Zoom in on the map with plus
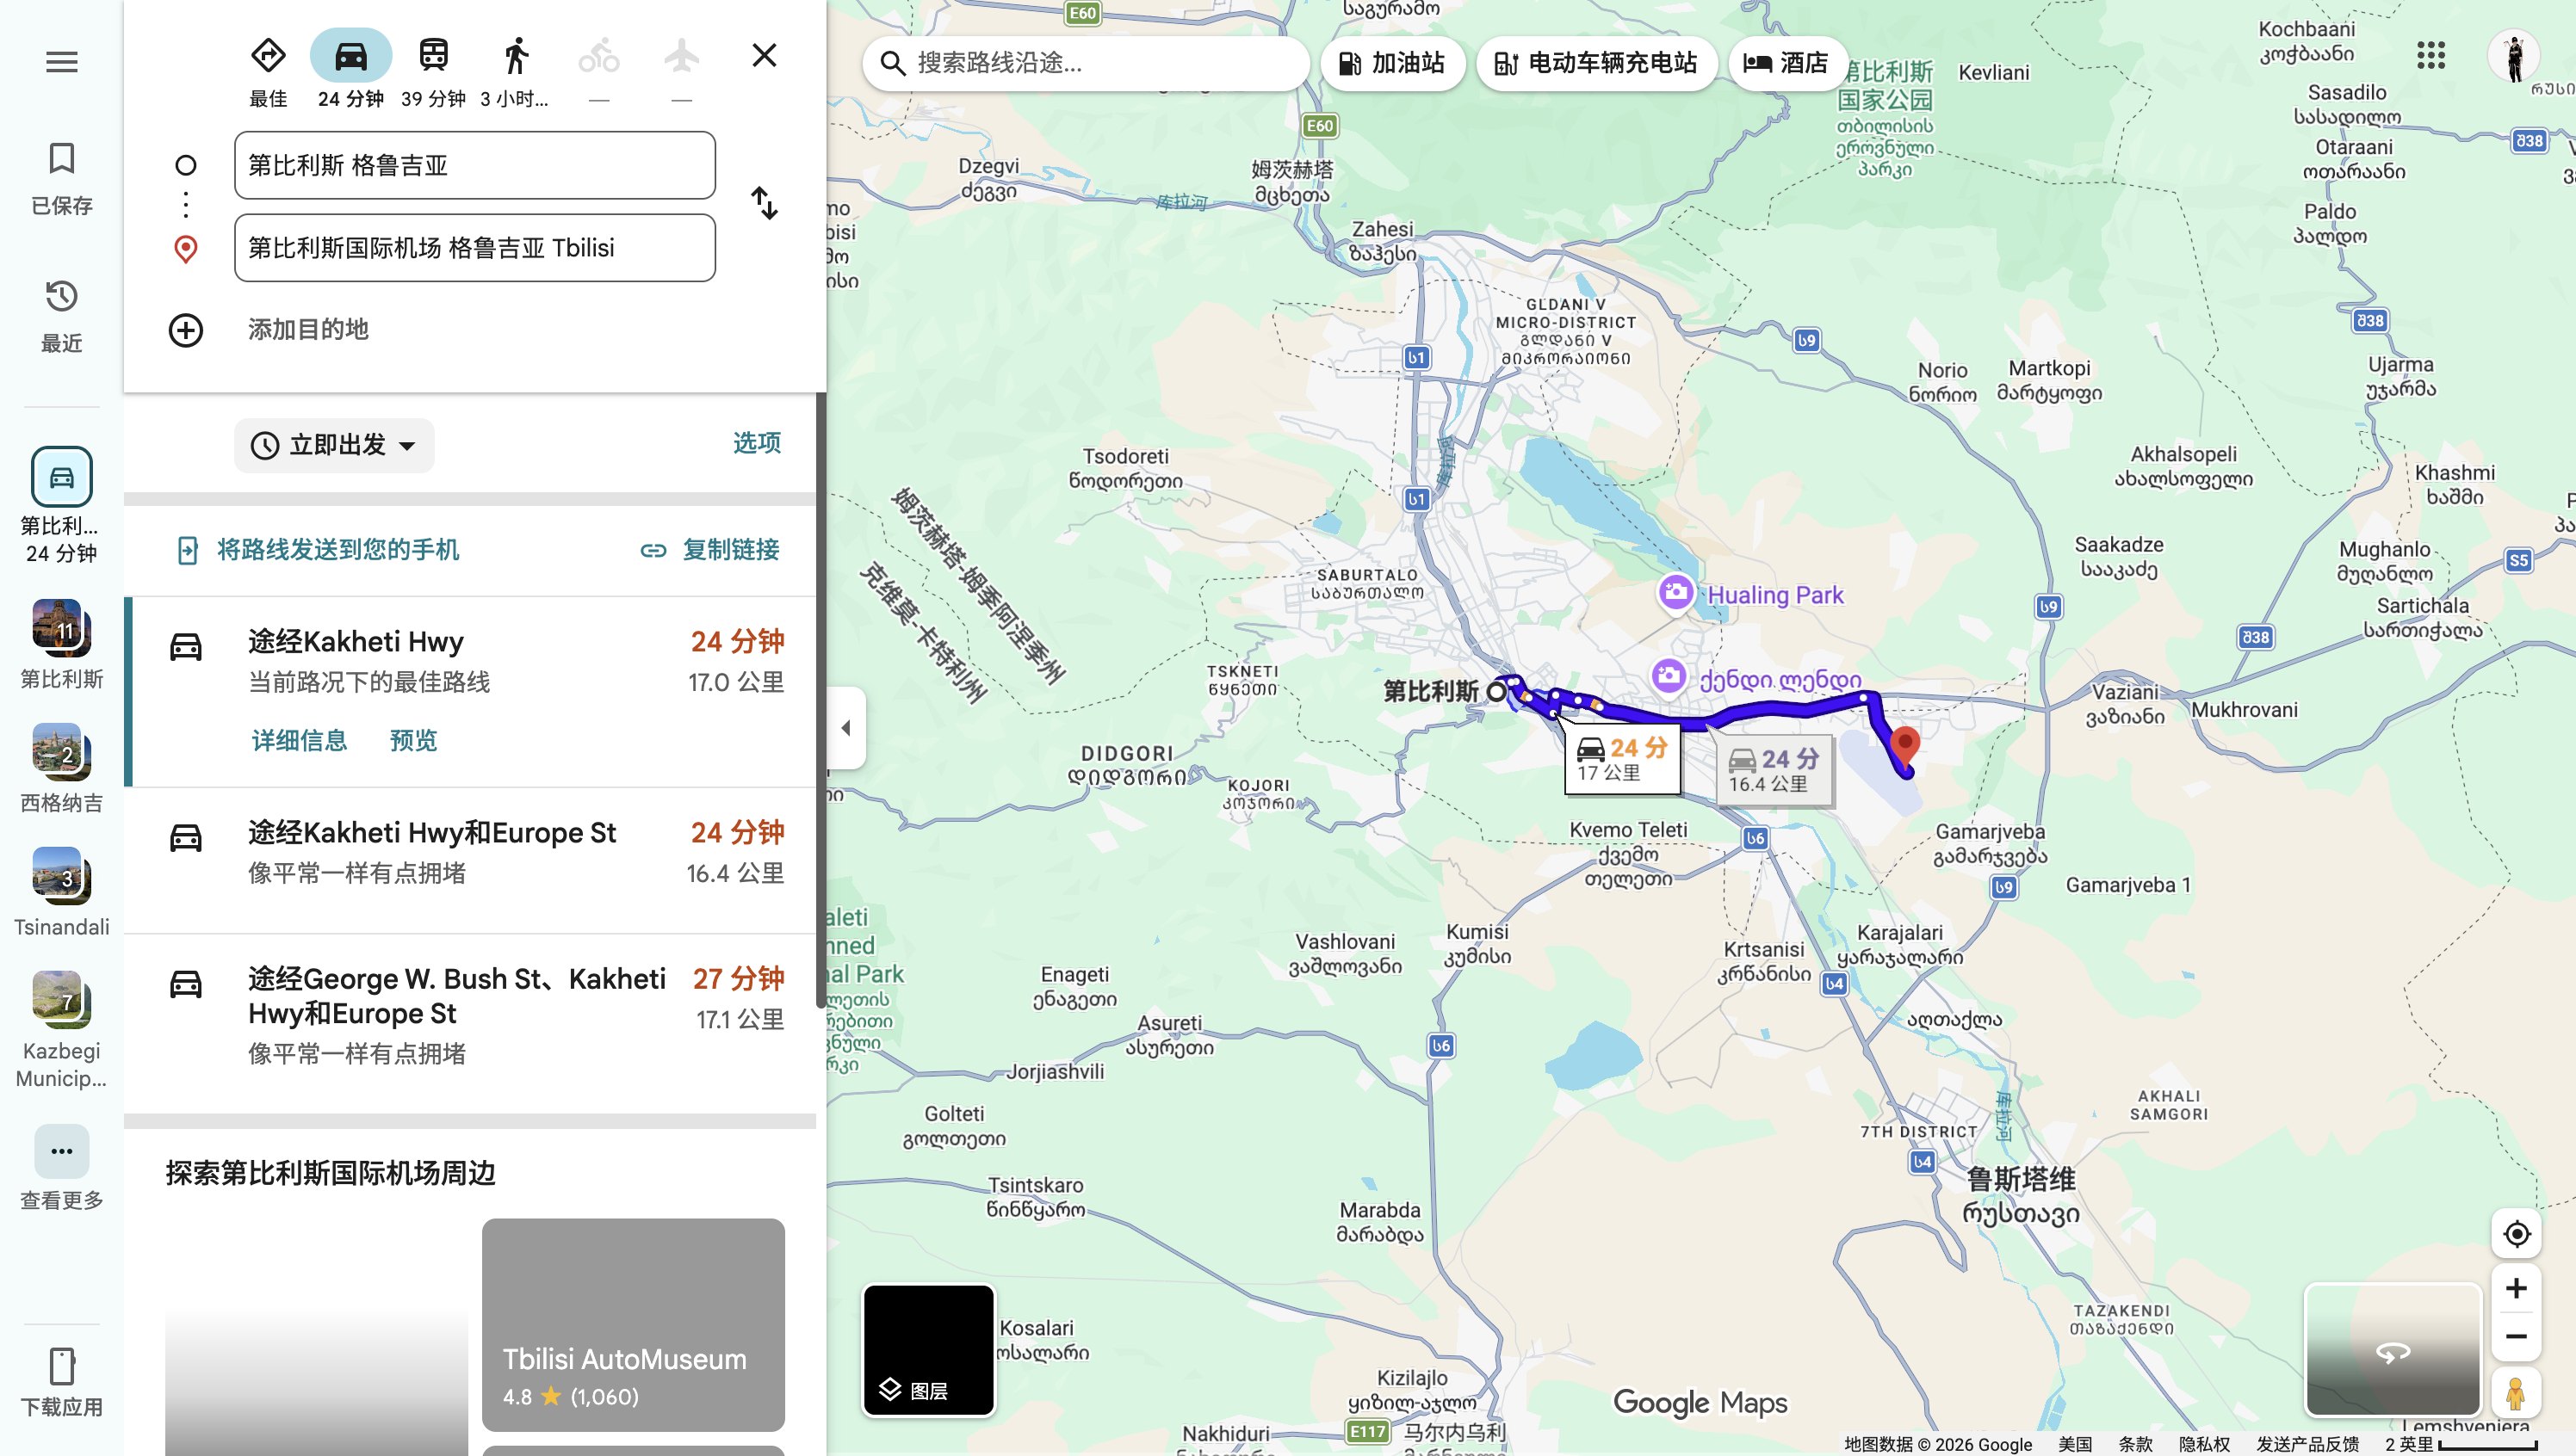This screenshot has width=2576, height=1456. 2516,1288
